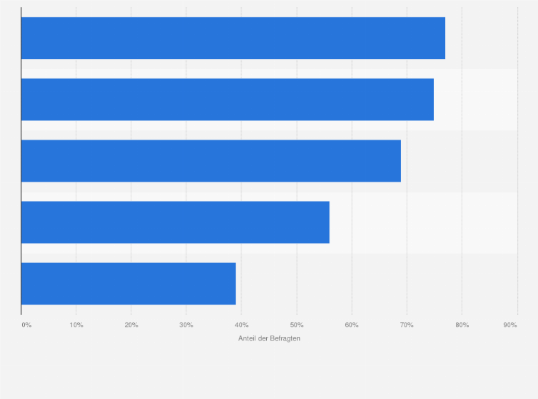This screenshot has height=399, width=538.
Task: Click the longest bar near 77%
Action: point(233,38)
